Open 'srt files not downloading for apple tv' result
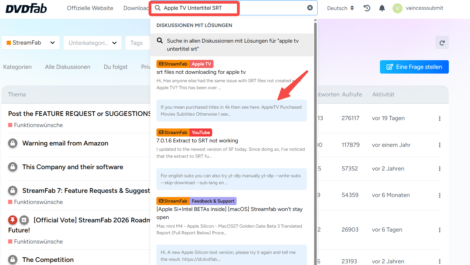The image size is (470, 265). 201,72
